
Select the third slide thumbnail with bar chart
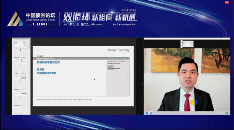[x=20, y=76]
